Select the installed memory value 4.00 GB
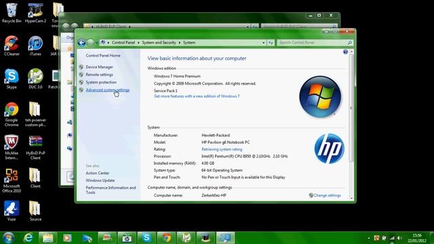The height and width of the screenshot is (244, 434). [208, 163]
